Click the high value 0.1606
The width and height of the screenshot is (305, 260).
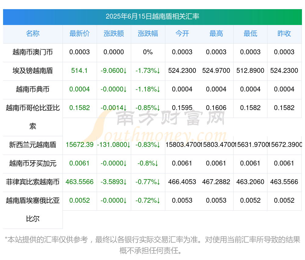(x=216, y=108)
